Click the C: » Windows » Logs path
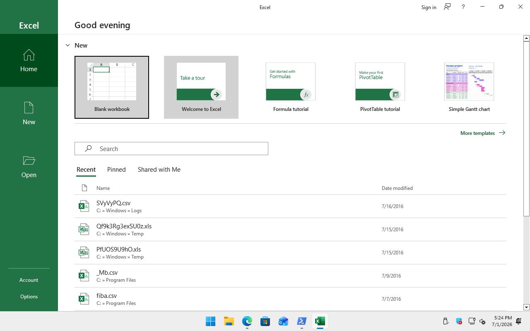The height and width of the screenshot is (331, 530). click(x=119, y=211)
